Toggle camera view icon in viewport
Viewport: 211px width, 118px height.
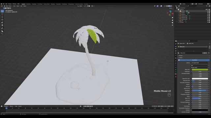(172, 23)
